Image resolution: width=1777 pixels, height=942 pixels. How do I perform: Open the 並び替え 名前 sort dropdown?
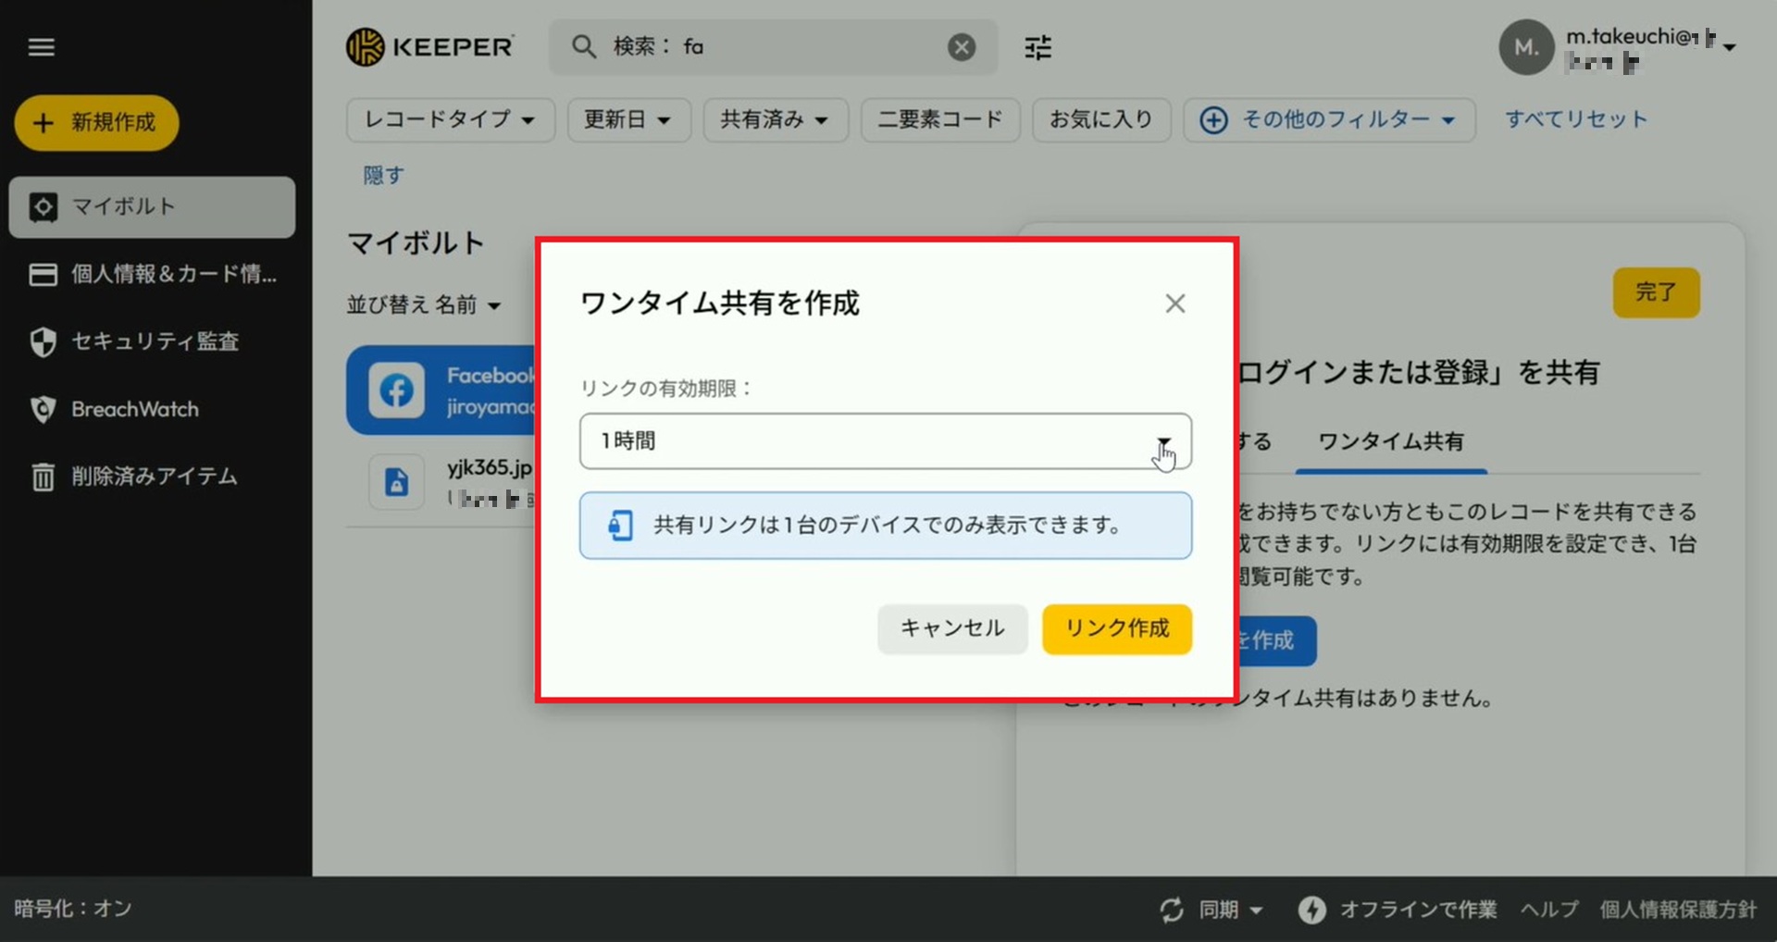click(x=424, y=305)
